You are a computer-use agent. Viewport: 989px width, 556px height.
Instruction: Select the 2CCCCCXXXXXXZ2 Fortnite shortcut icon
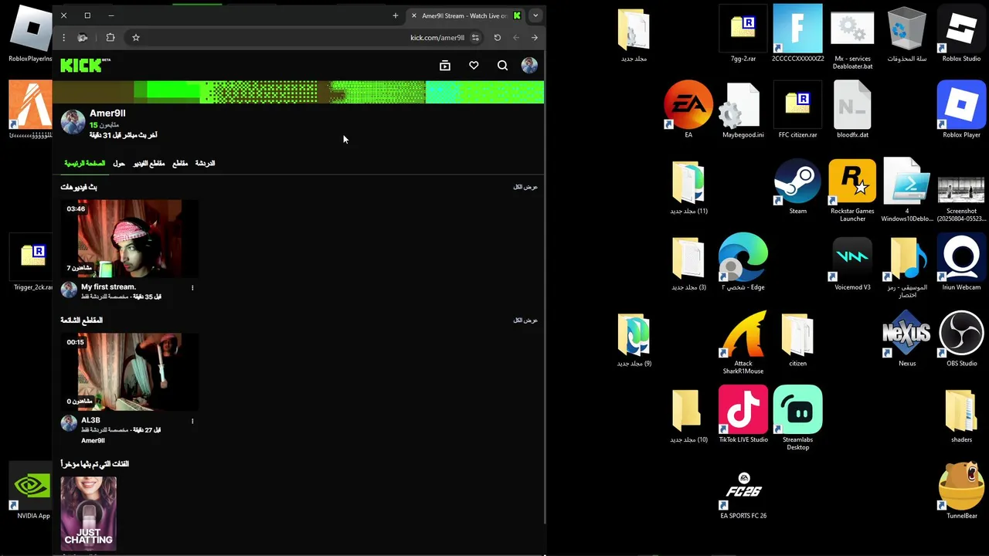797,35
